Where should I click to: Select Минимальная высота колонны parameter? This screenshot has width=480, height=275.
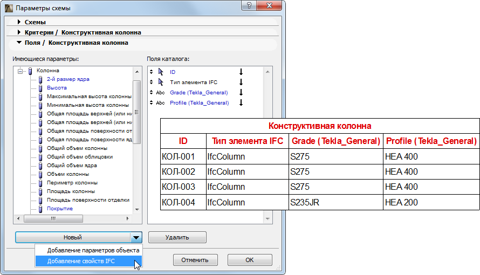[88, 105]
